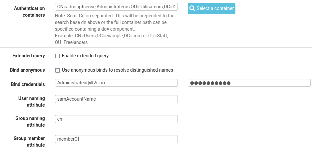
Task: Click the Group naming attribute label
Action: pyautogui.click(x=30, y=122)
